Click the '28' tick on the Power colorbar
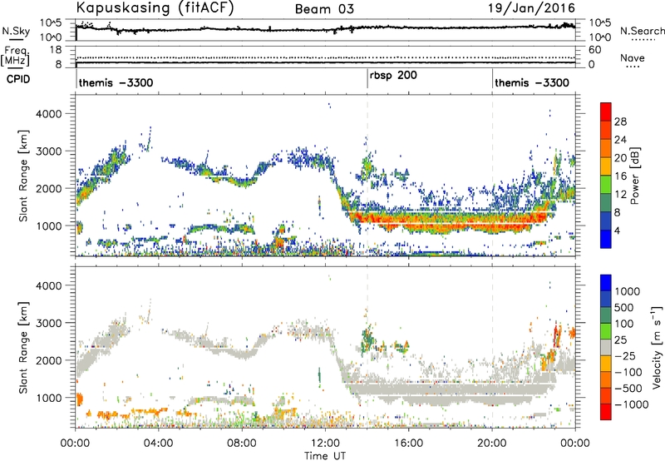This screenshot has height=461, width=665. 620,121
